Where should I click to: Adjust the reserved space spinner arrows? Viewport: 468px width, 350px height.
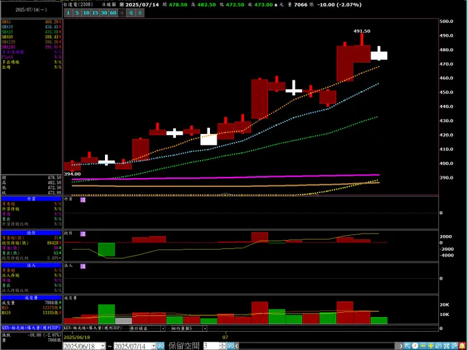point(222,346)
